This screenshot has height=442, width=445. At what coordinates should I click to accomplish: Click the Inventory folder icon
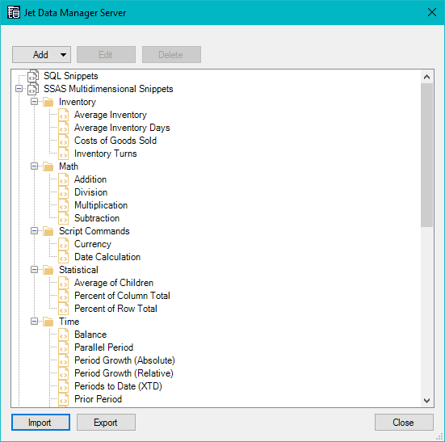point(48,102)
